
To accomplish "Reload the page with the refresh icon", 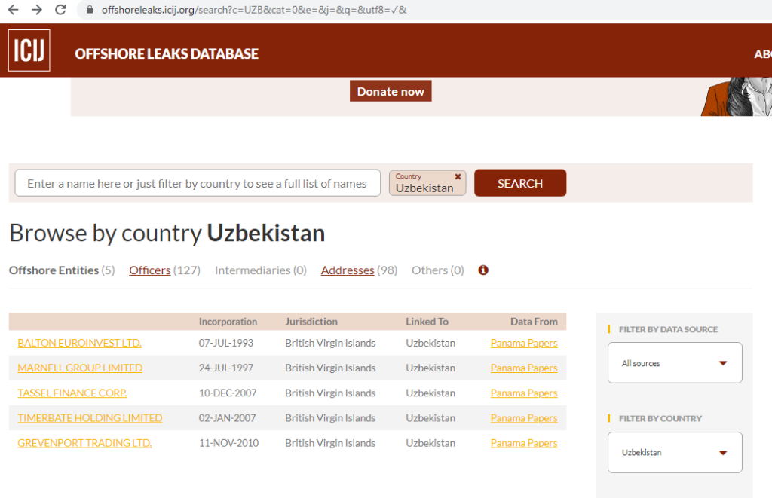I will click(x=61, y=10).
